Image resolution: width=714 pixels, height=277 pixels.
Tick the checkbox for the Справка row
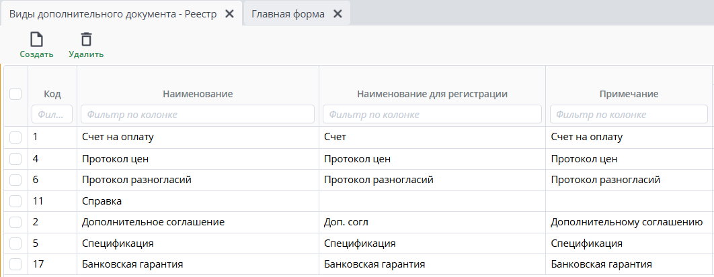tap(15, 201)
